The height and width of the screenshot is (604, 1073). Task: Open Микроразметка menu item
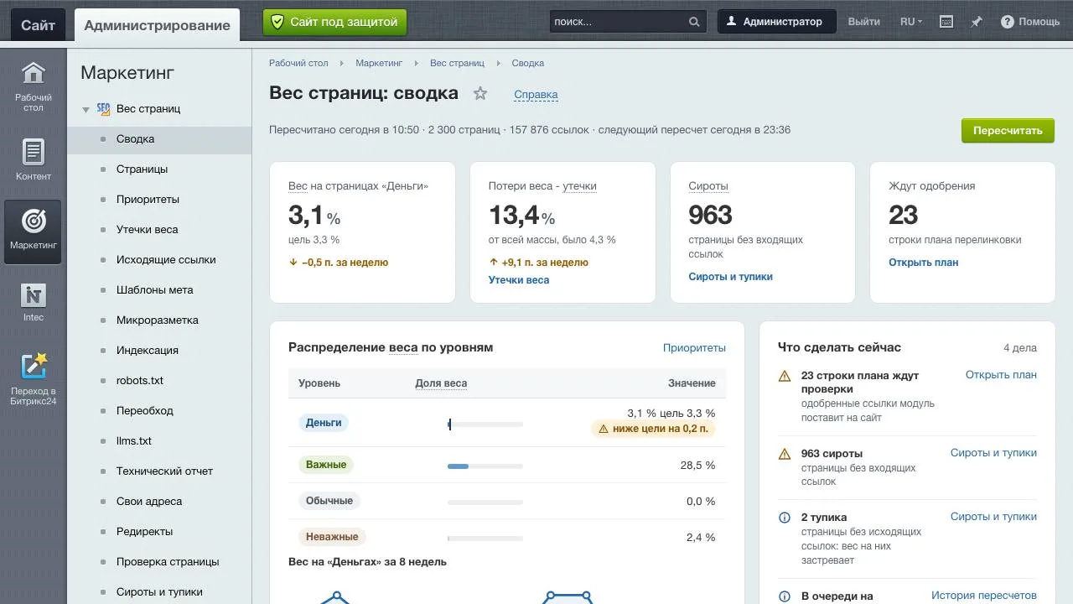(x=159, y=320)
